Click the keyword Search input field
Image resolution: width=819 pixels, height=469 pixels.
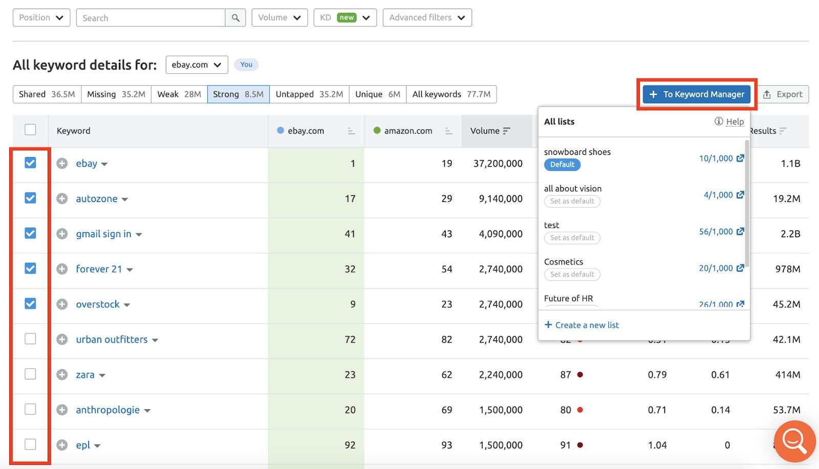(x=150, y=18)
